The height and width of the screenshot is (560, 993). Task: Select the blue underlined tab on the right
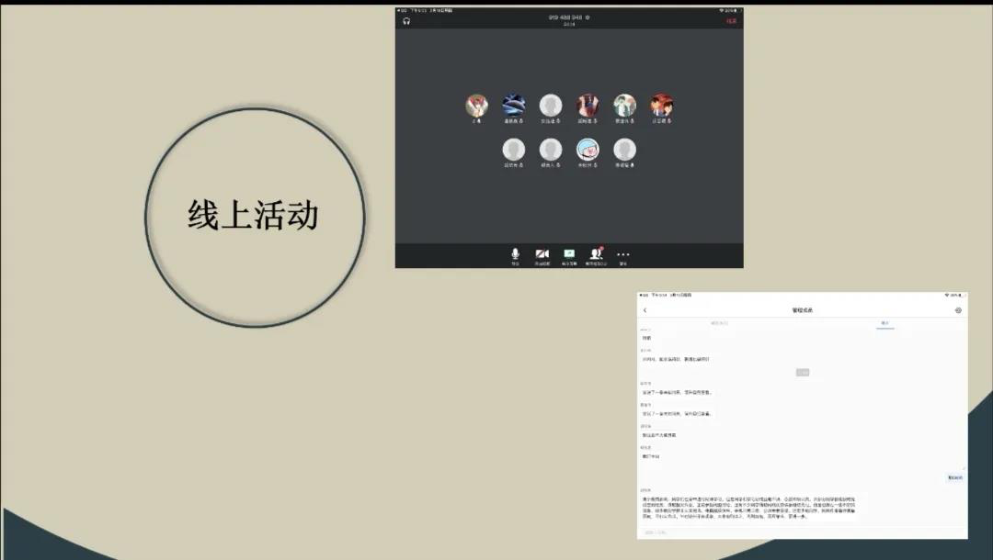tap(885, 323)
